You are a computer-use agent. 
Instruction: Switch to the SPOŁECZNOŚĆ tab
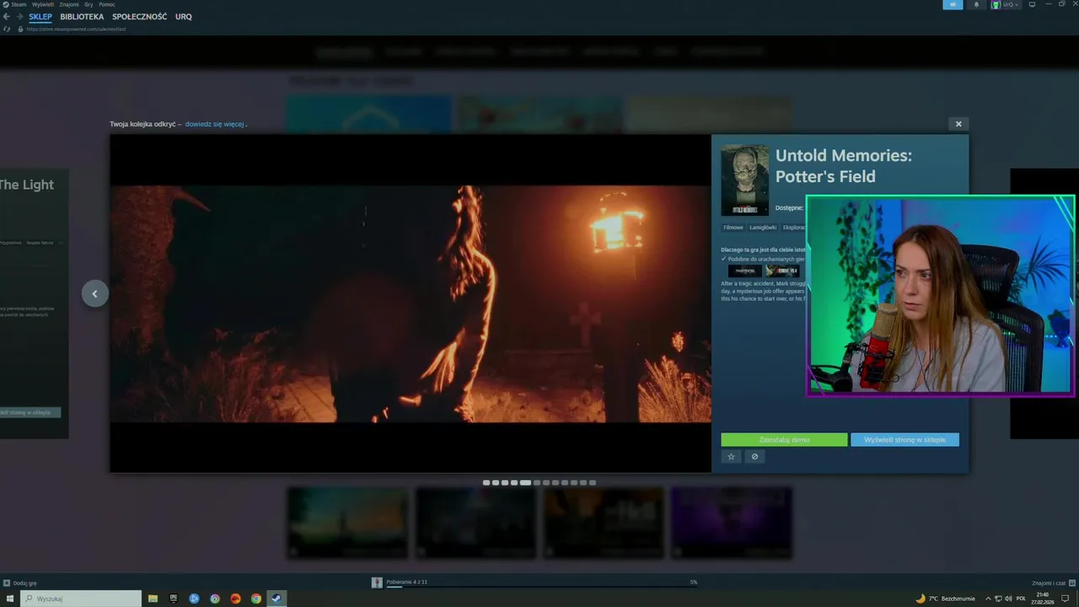140,17
